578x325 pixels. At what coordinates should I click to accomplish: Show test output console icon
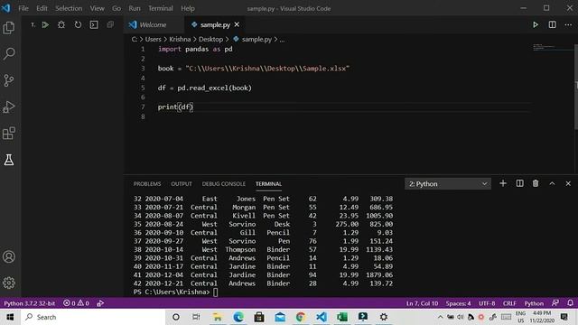coord(94,24)
